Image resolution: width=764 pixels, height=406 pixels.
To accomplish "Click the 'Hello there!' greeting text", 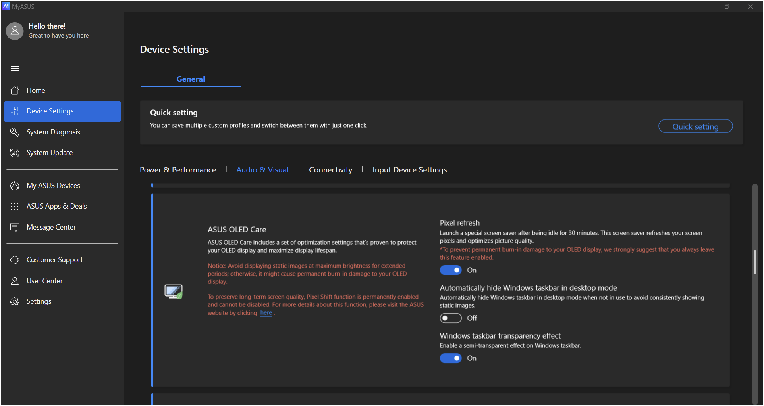I will (47, 26).
